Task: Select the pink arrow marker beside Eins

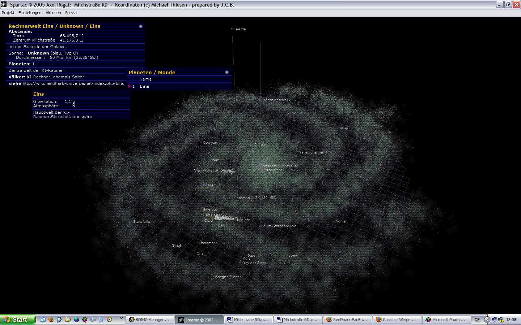Action: 130,86
